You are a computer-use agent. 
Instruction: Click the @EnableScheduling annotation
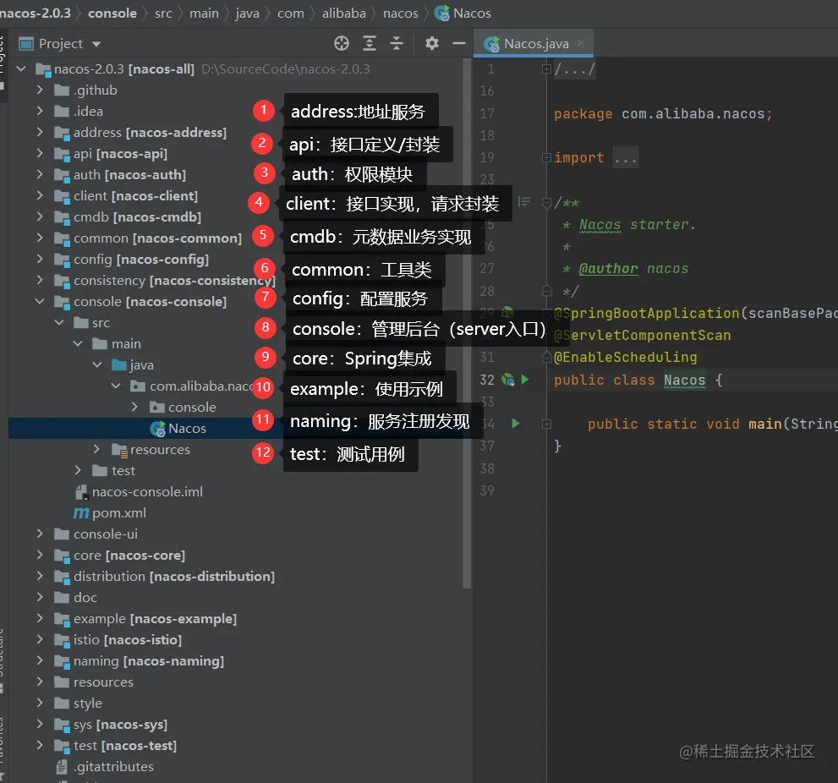625,357
